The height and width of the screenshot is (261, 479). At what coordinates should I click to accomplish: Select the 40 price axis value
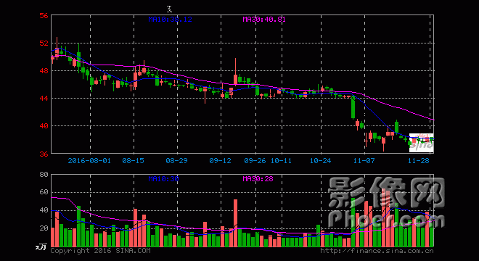click(44, 125)
